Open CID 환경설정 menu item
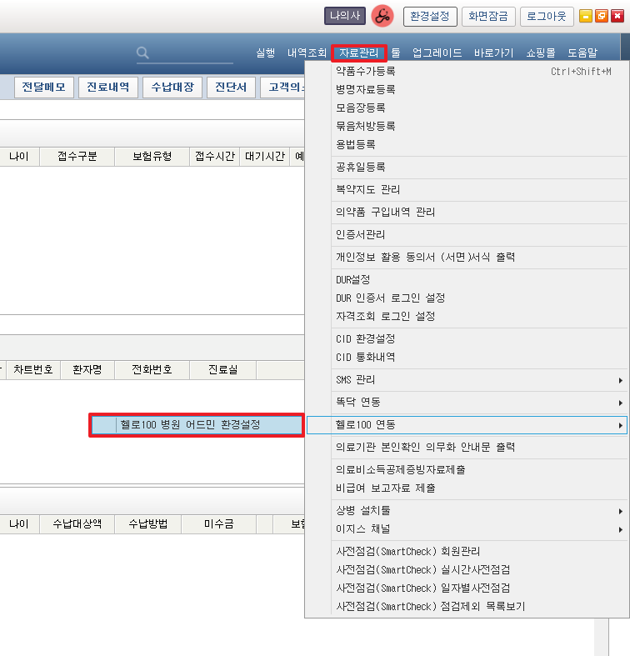The width and height of the screenshot is (630, 656). [x=365, y=339]
